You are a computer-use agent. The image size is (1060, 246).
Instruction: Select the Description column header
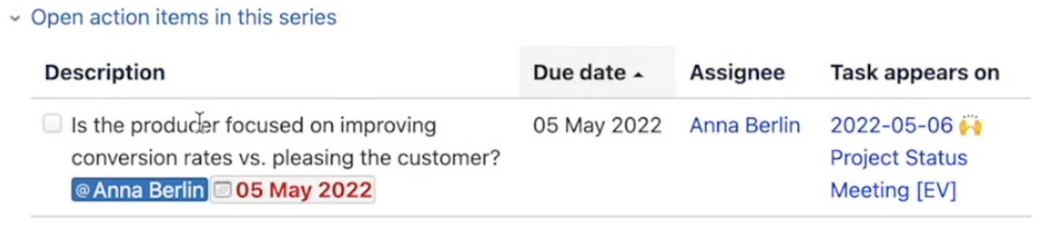(105, 72)
